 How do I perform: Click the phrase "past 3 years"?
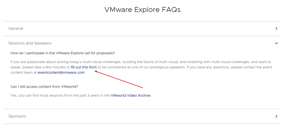[91, 95]
